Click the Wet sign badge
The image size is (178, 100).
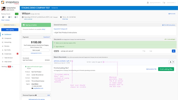point(56,51)
